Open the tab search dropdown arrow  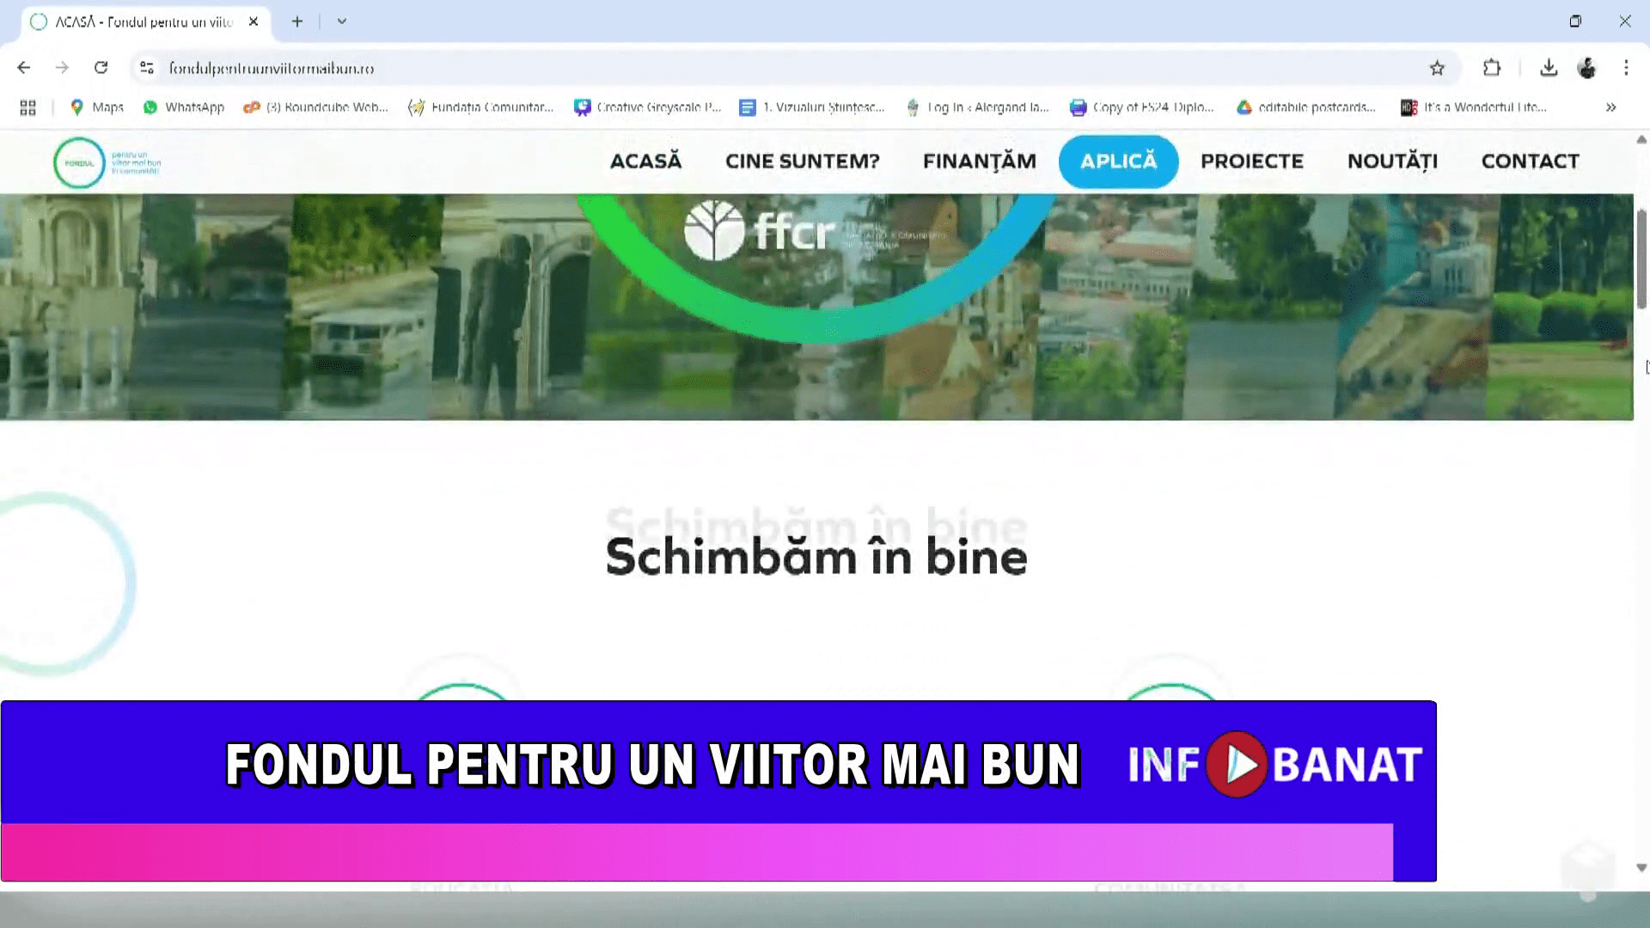[342, 21]
